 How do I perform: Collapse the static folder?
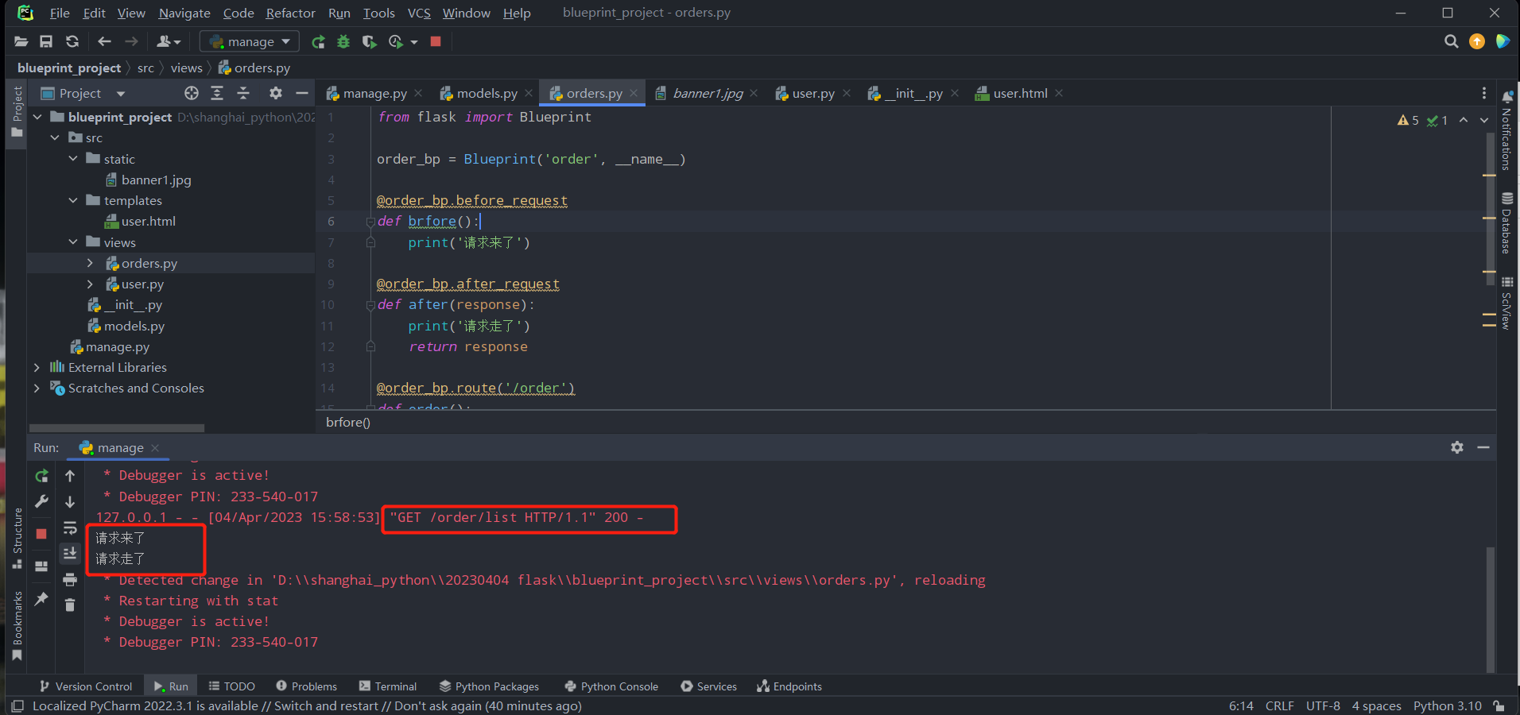73,159
